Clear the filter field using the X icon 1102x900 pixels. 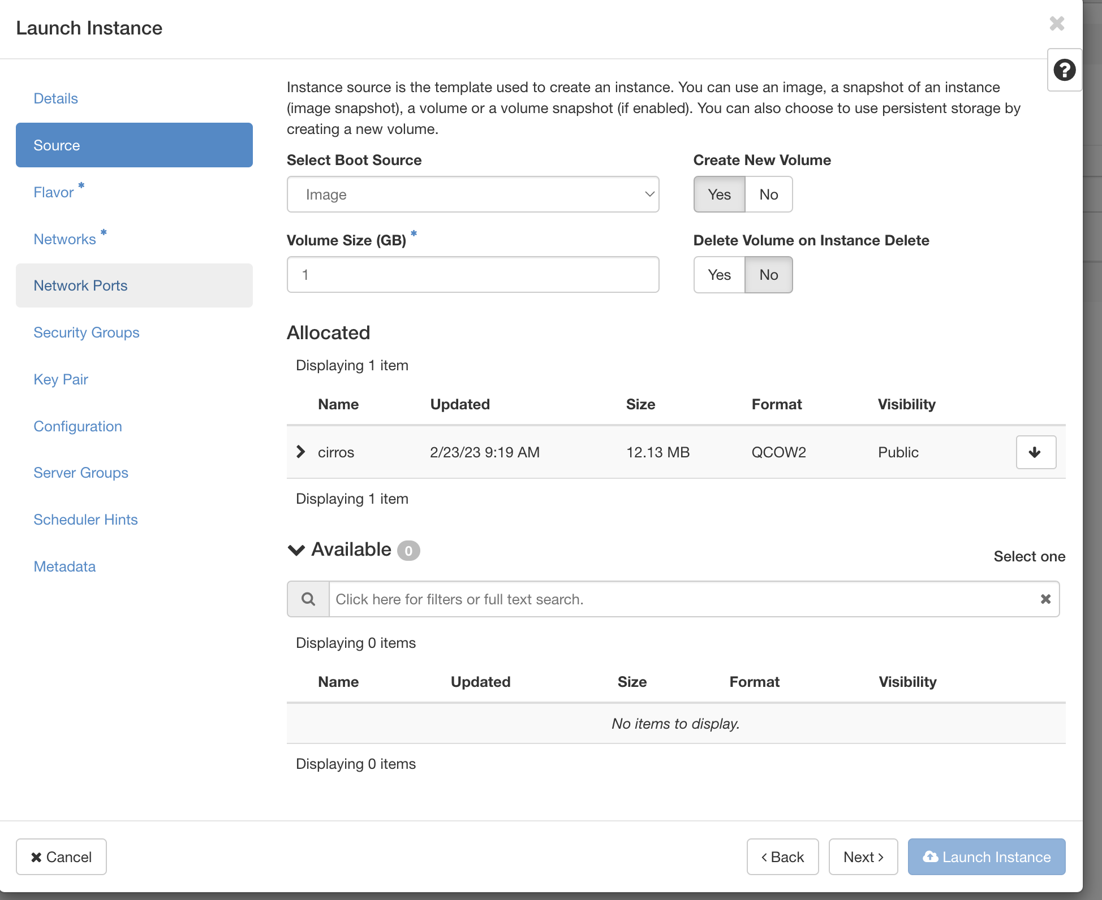(1044, 599)
